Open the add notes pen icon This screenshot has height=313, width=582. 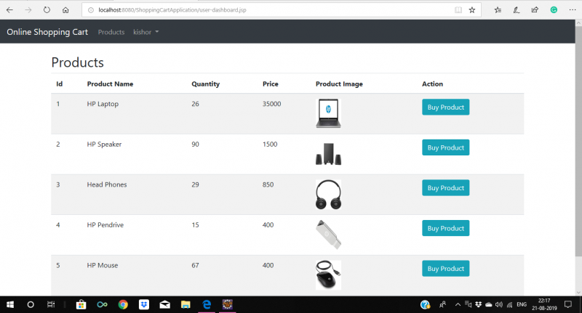point(517,10)
